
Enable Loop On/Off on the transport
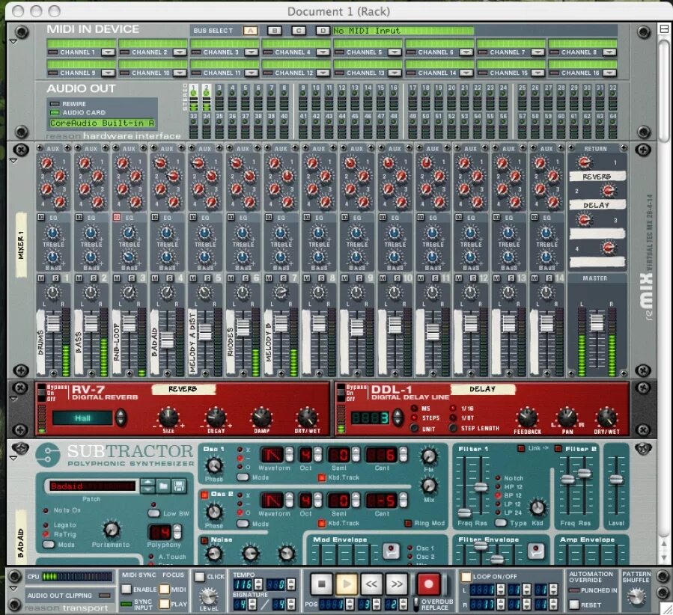[x=466, y=576]
